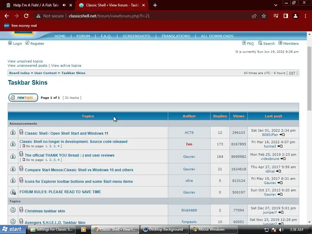This screenshot has height=234, width=312.
Task: Click the FAQ question mark icon
Action: [x=244, y=43]
